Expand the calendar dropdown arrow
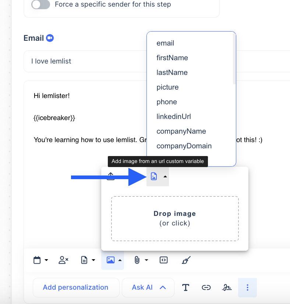The height and width of the screenshot is (304, 290). click(x=46, y=260)
